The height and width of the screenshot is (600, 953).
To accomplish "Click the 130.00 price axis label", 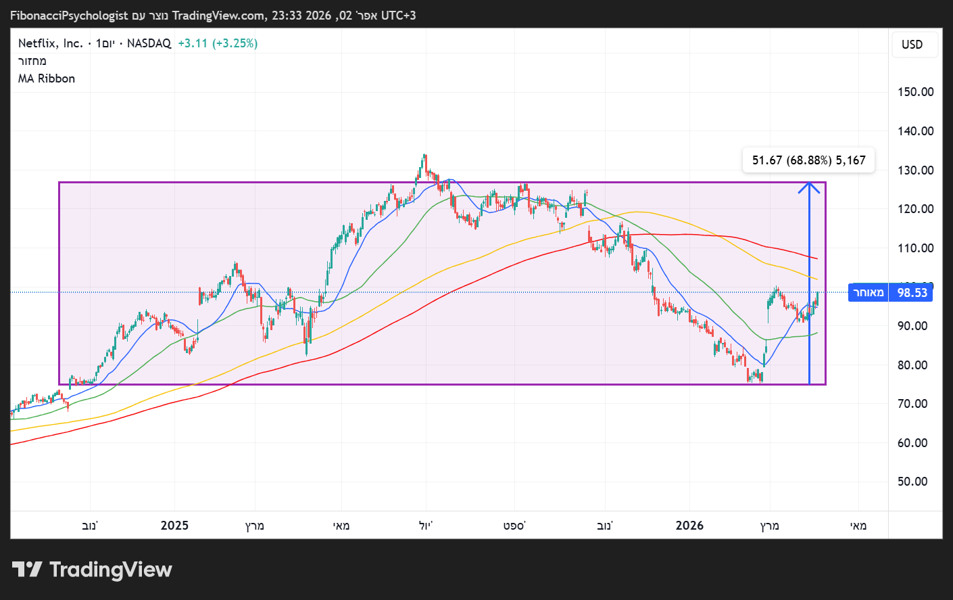I will pos(915,170).
